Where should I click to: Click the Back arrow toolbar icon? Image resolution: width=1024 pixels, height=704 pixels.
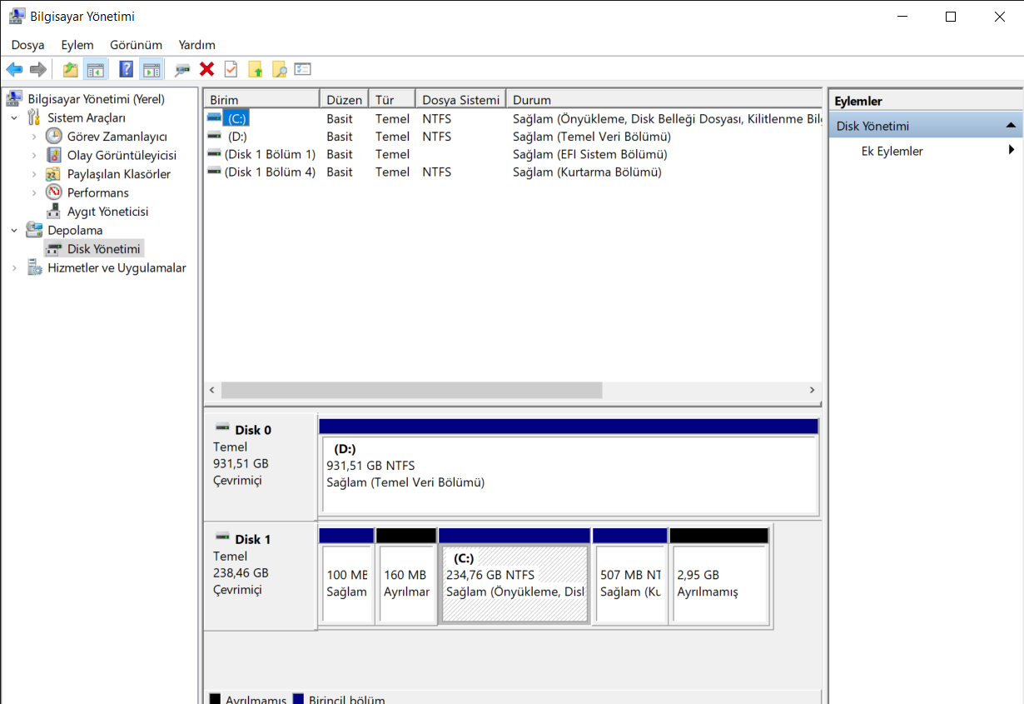coord(15,69)
